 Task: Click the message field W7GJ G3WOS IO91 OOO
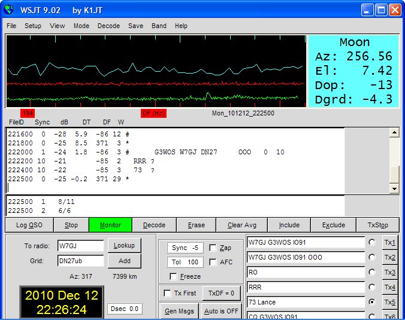click(306, 257)
